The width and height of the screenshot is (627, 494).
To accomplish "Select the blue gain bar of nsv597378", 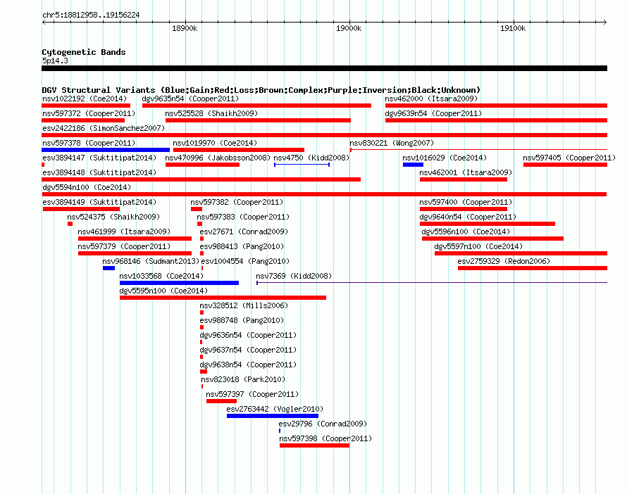I will coord(106,150).
